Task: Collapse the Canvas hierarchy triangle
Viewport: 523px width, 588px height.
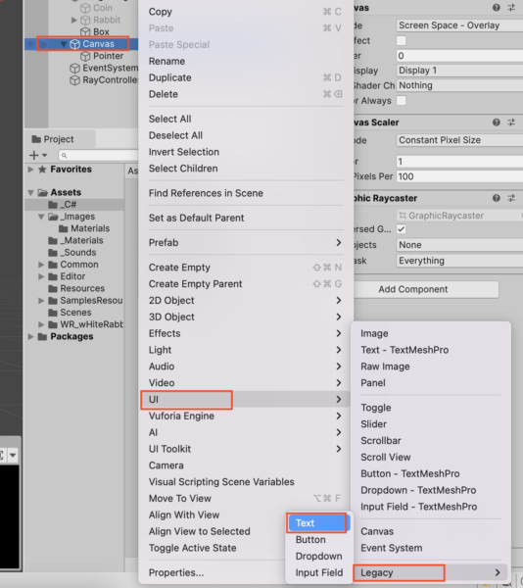Action: click(64, 44)
